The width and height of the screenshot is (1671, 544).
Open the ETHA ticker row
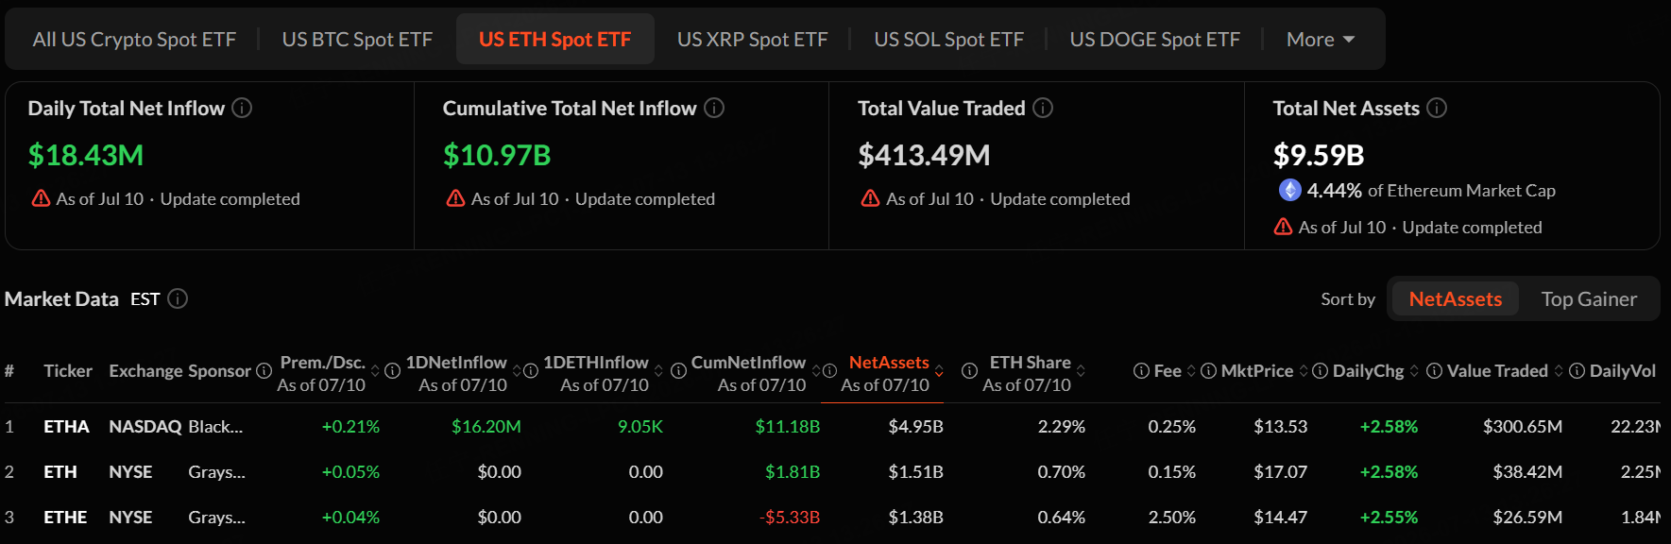pyautogui.click(x=831, y=427)
